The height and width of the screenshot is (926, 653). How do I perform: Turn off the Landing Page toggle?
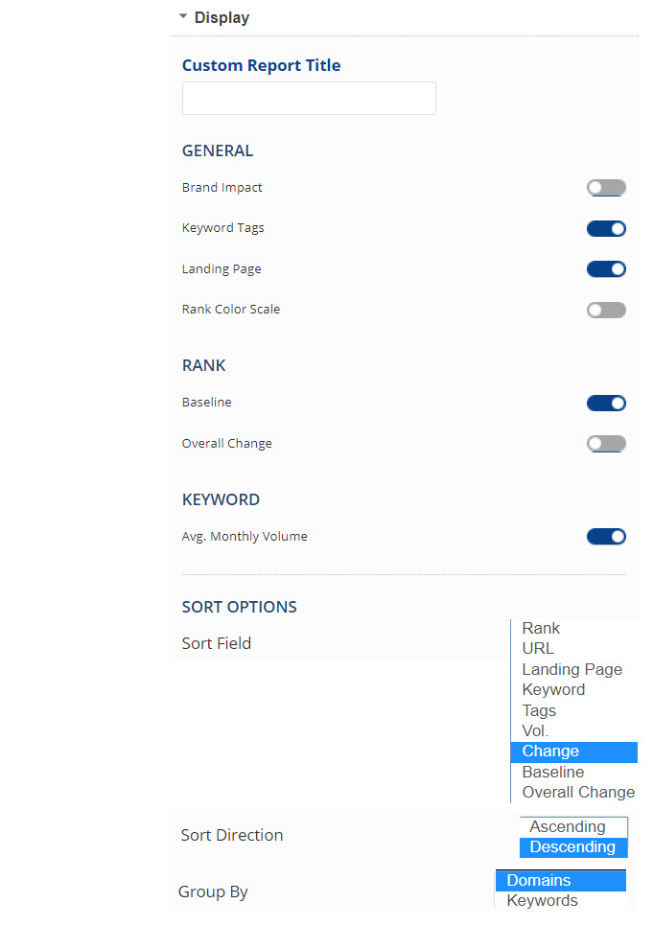606,269
